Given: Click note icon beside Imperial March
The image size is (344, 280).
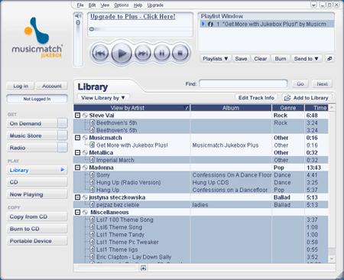Looking at the screenshot, I should (x=92, y=160).
